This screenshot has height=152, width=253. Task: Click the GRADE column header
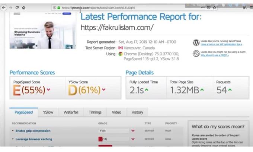click(x=103, y=123)
